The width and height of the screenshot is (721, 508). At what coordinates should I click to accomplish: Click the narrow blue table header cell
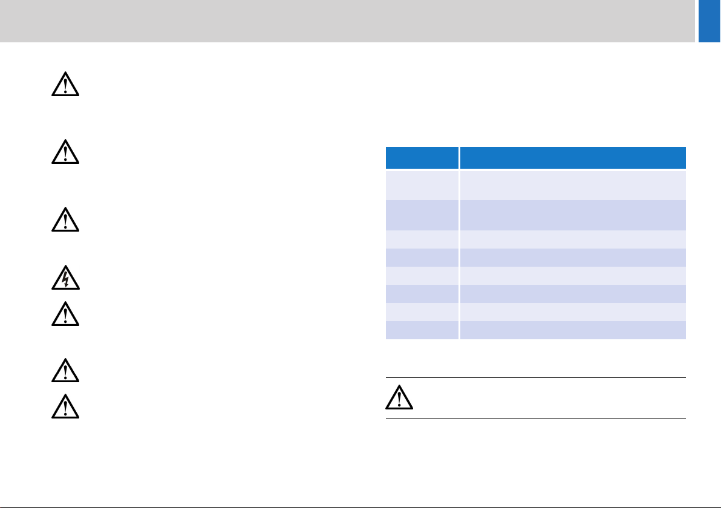tap(422, 158)
